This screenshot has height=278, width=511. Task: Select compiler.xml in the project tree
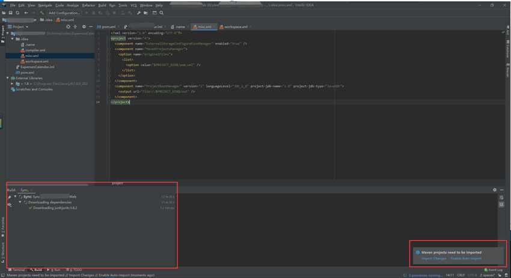click(x=33, y=50)
